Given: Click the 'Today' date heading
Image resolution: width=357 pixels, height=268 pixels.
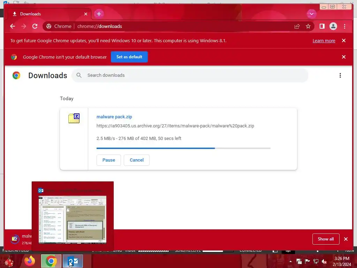Looking at the screenshot, I should (67, 98).
